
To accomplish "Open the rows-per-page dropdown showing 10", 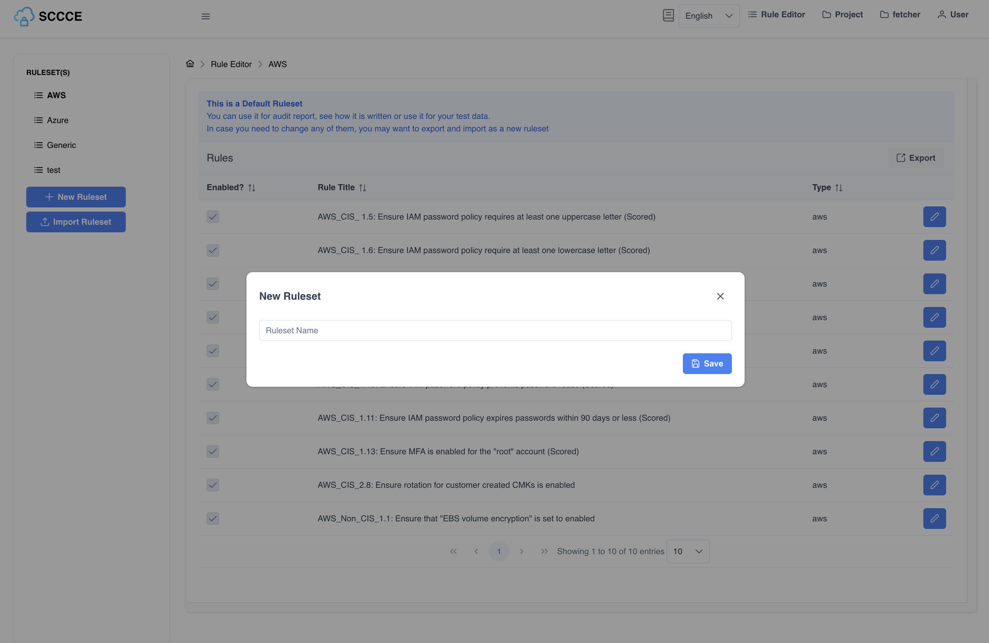I will coord(688,551).
